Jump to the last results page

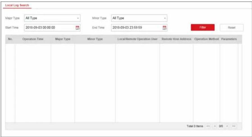click(x=234, y=126)
